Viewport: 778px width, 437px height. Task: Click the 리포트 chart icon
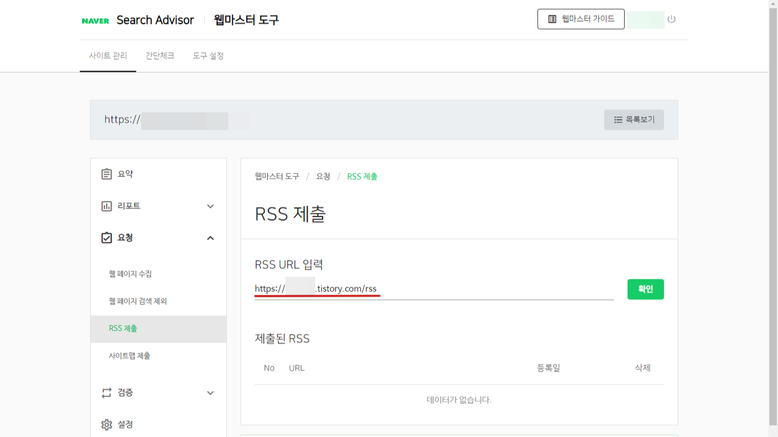click(107, 206)
